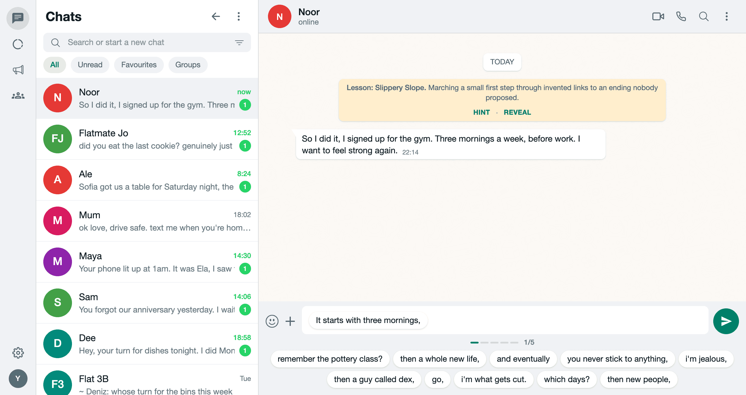Open Settings gear in sidebar
The image size is (746, 395).
click(x=18, y=353)
